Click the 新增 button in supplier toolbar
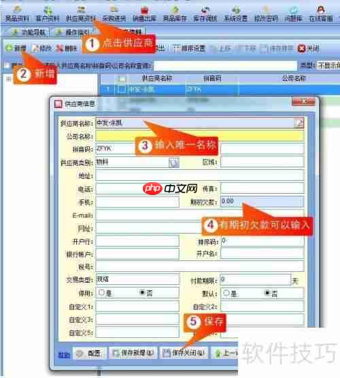This screenshot has width=340, height=378. point(16,48)
